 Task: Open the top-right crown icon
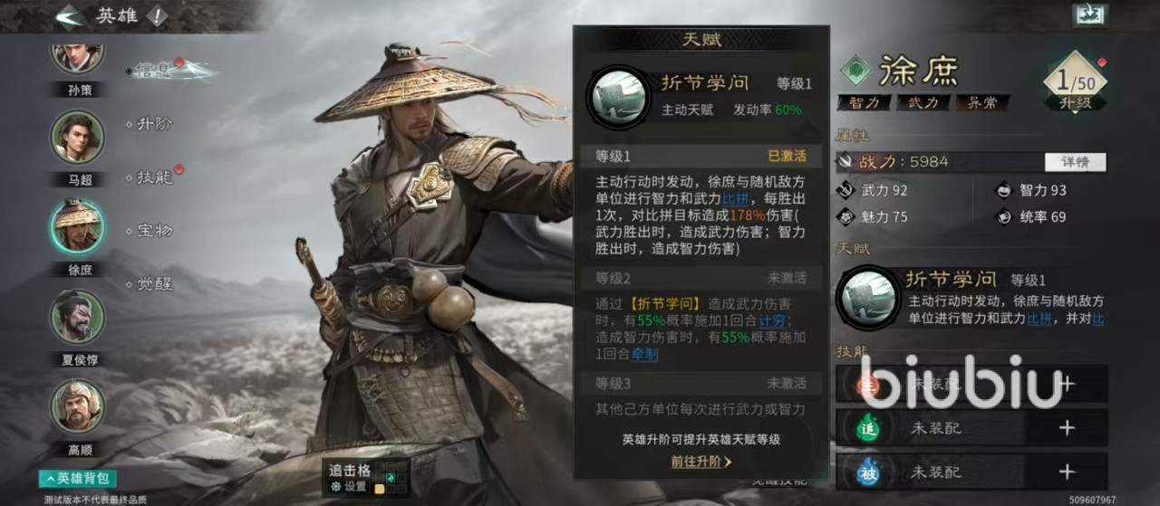click(1090, 14)
